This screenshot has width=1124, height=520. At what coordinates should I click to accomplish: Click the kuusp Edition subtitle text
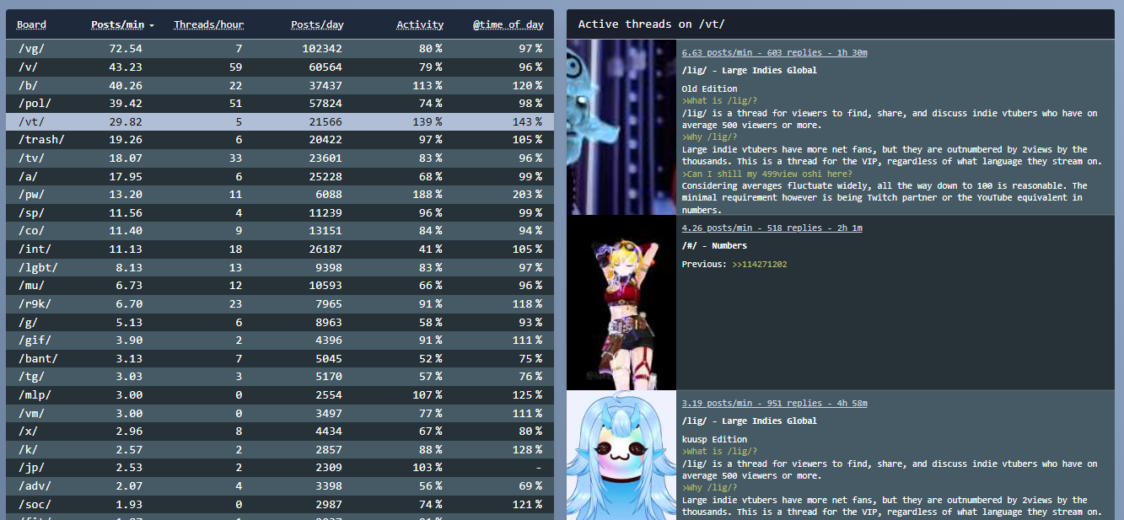pos(715,440)
